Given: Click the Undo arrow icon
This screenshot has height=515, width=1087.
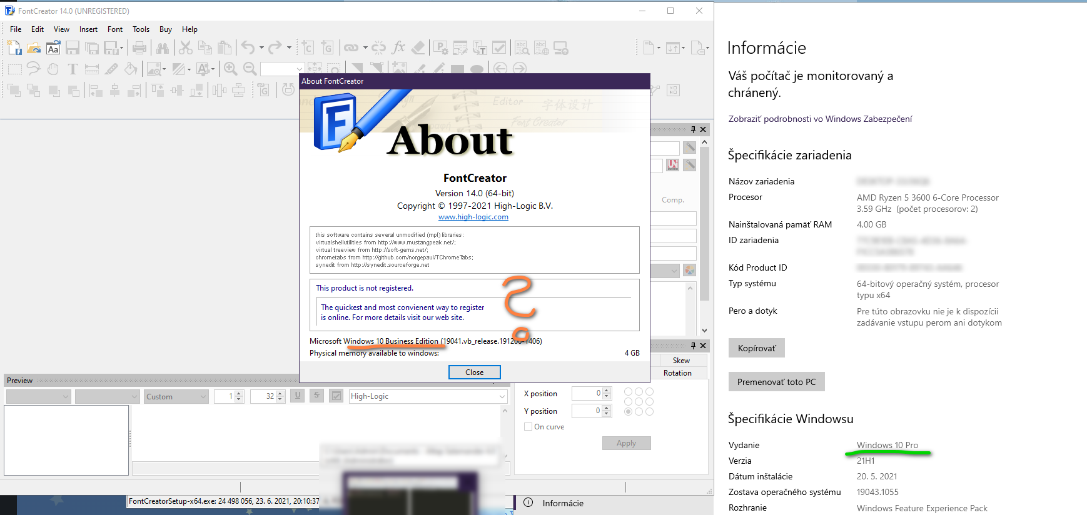Looking at the screenshot, I should [248, 47].
